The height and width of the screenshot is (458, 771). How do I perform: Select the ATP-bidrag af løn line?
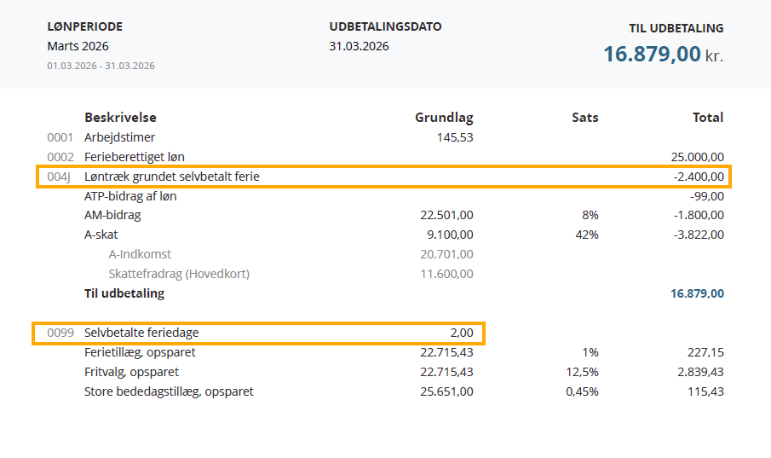pos(130,196)
